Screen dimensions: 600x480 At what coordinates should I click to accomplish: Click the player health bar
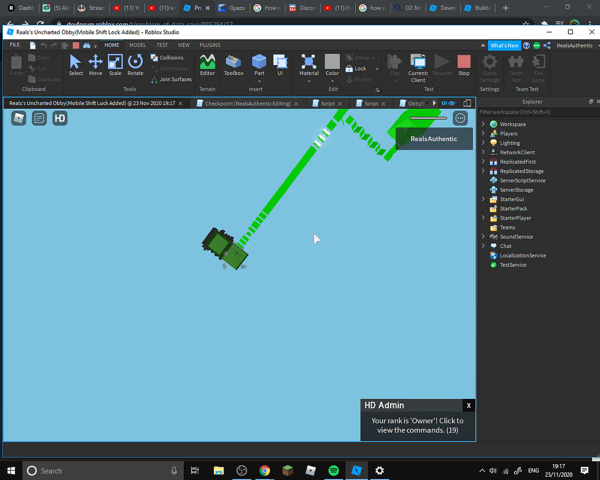pyautogui.click(x=428, y=118)
